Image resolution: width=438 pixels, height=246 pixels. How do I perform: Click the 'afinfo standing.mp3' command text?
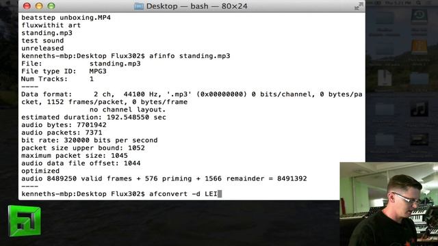point(190,56)
